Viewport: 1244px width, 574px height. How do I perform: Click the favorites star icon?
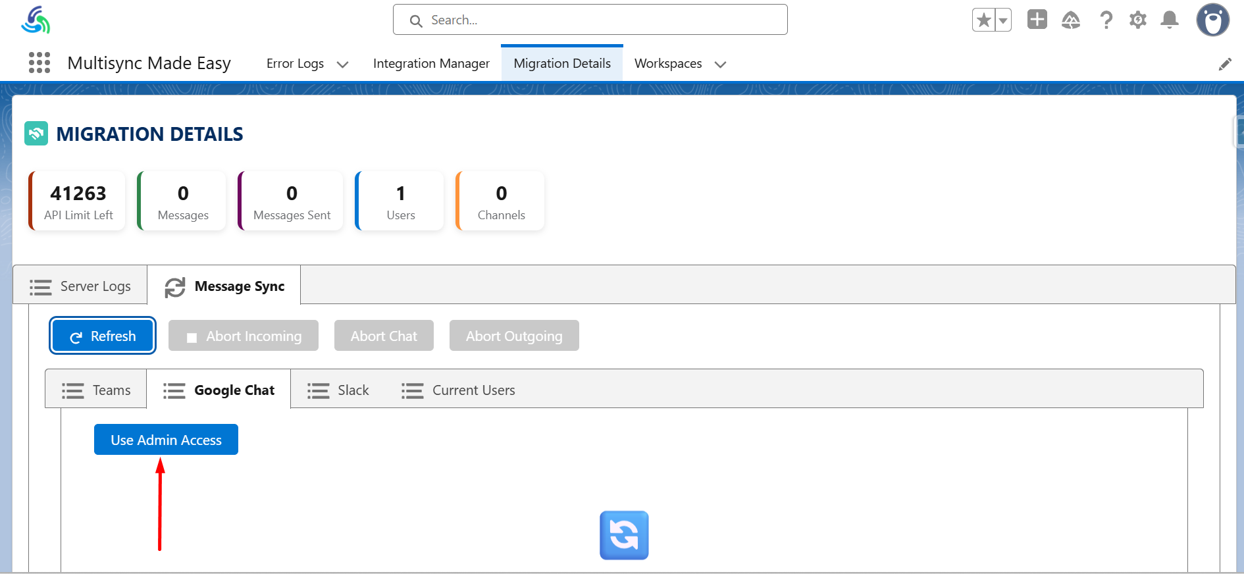point(984,20)
